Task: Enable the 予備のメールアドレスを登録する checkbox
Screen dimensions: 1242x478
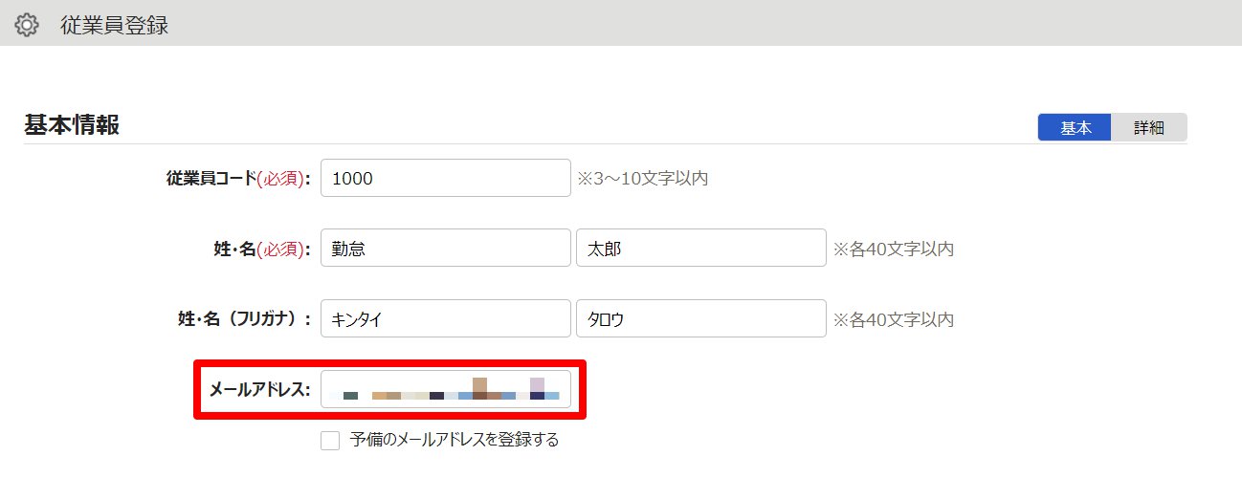Action: (330, 441)
